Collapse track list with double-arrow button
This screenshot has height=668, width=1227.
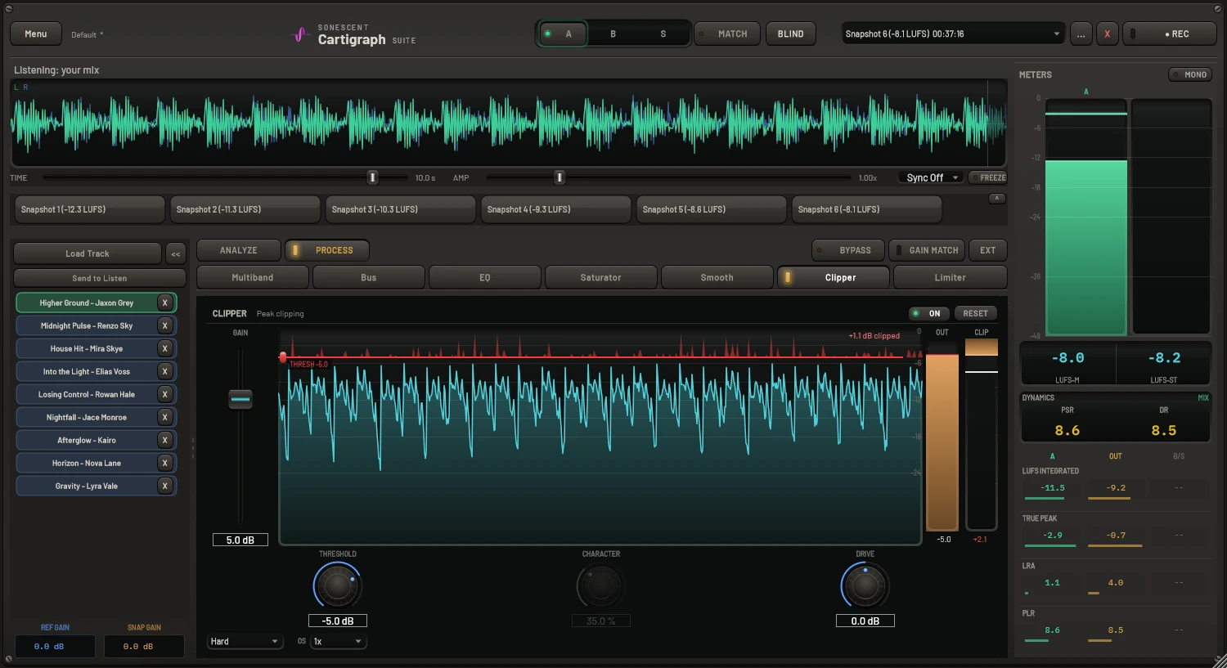[176, 254]
